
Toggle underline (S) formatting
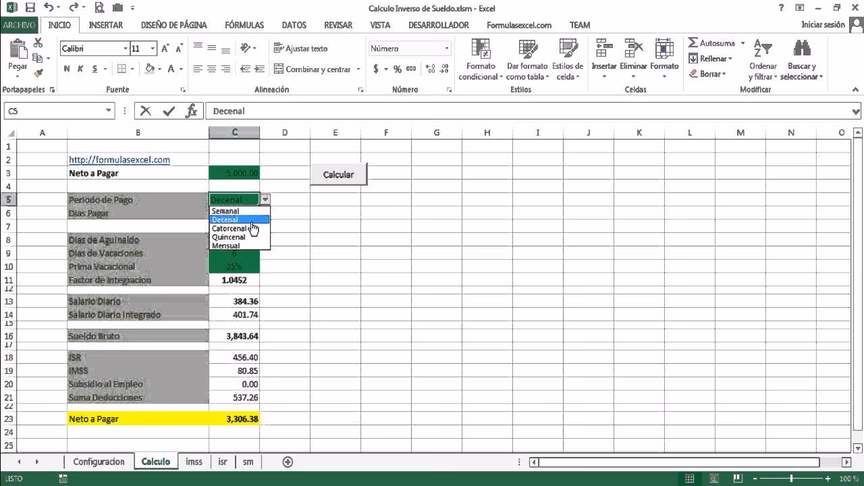(95, 69)
